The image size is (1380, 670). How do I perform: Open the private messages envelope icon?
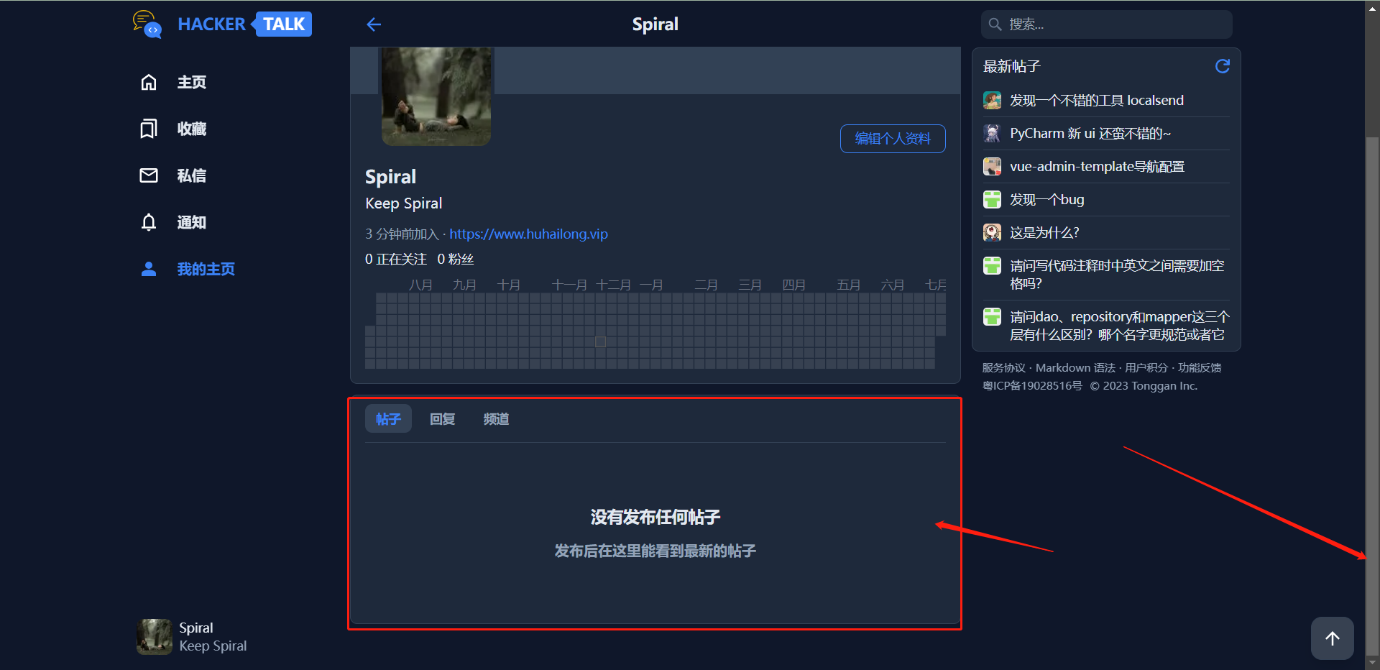149,175
